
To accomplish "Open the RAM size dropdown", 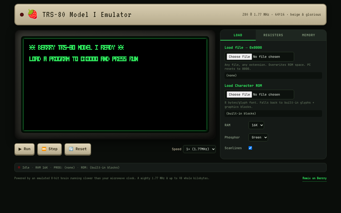I will click(256, 125).
